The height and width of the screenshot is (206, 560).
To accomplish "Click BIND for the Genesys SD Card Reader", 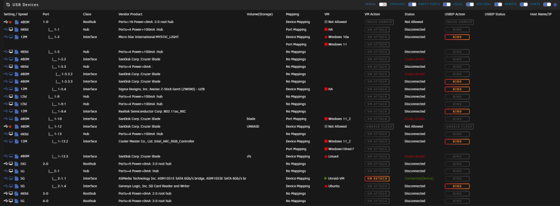I will (457, 186).
